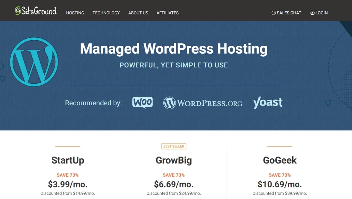Select the GrowBig plan title
Viewport: 352px width, 199px height.
pos(174,160)
